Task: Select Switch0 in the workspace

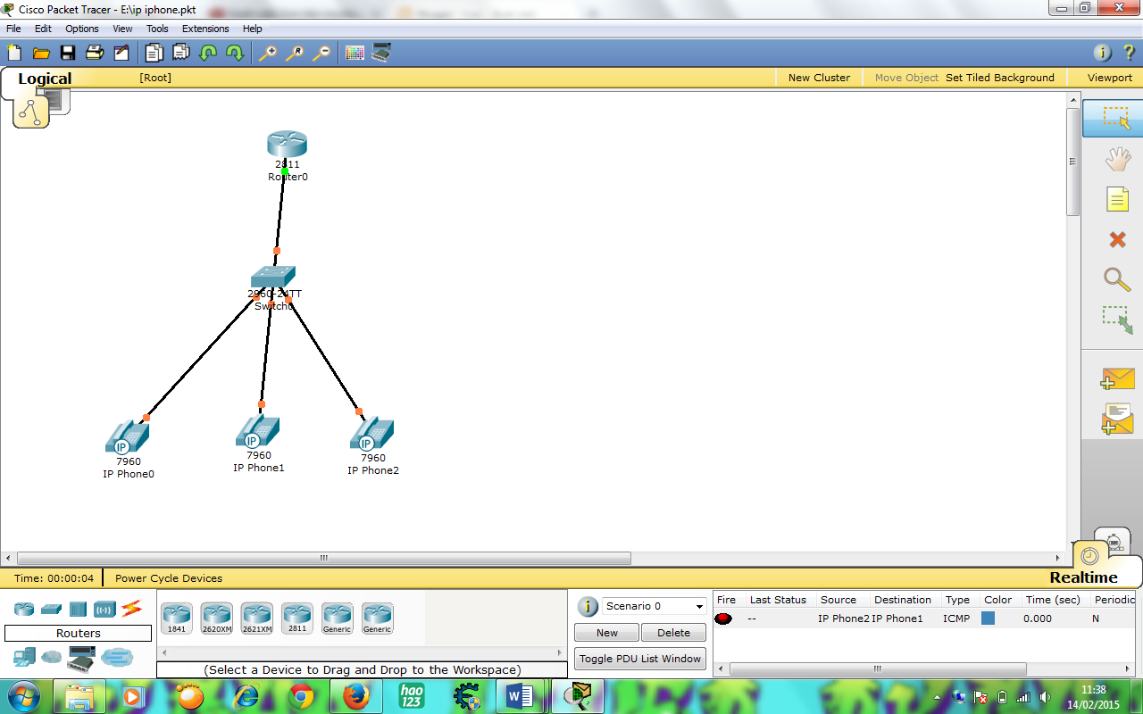Action: coord(273,278)
